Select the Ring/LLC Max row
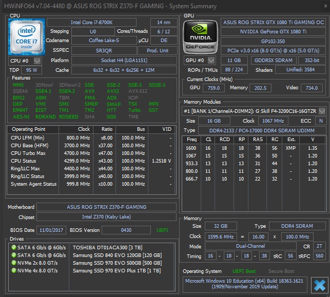The width and height of the screenshot is (330, 297). (x=91, y=169)
